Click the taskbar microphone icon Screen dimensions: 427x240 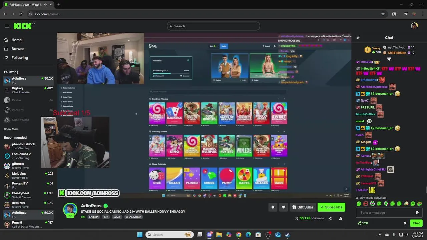point(394,235)
